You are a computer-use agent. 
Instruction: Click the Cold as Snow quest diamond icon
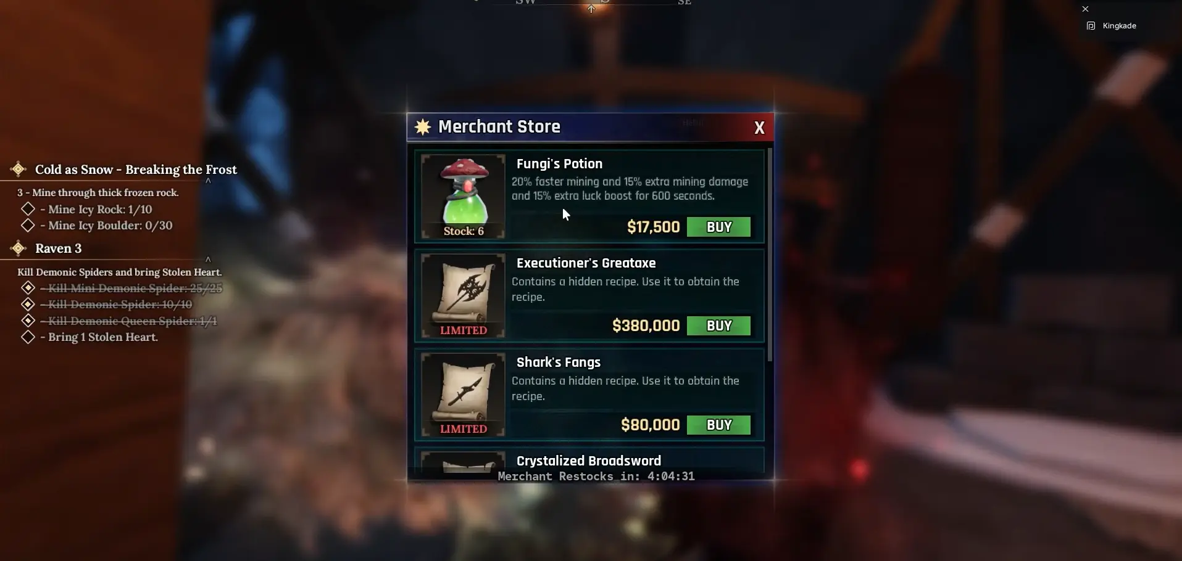[19, 169]
